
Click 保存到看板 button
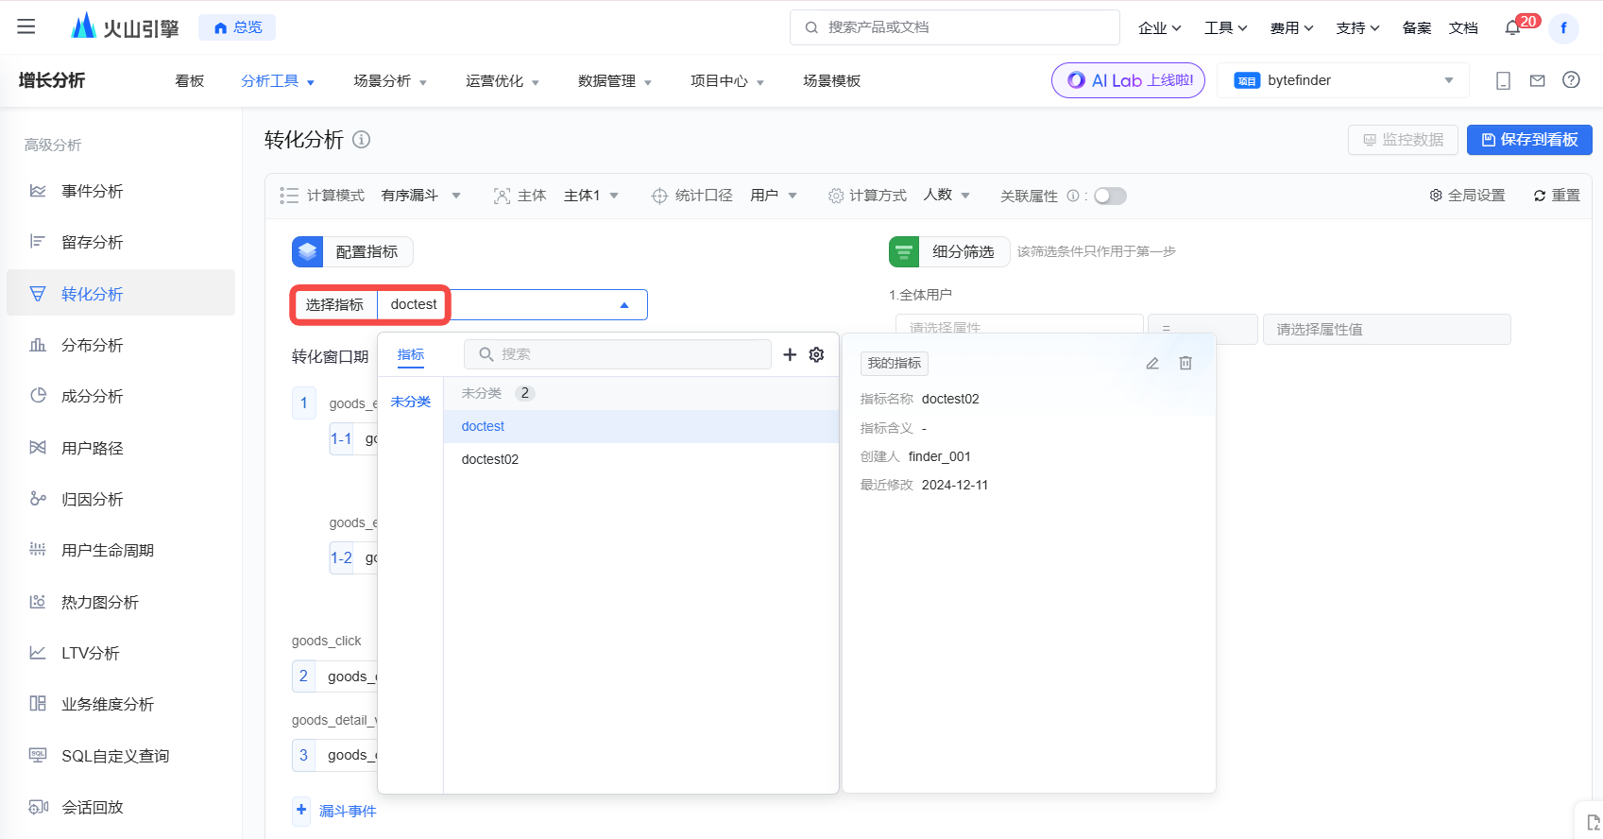(x=1529, y=140)
